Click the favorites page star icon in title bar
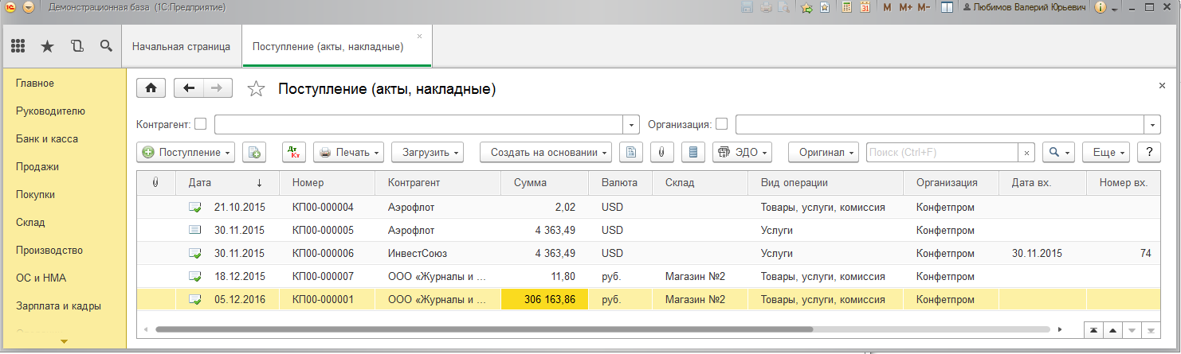The width and height of the screenshot is (1181, 354). tap(825, 8)
